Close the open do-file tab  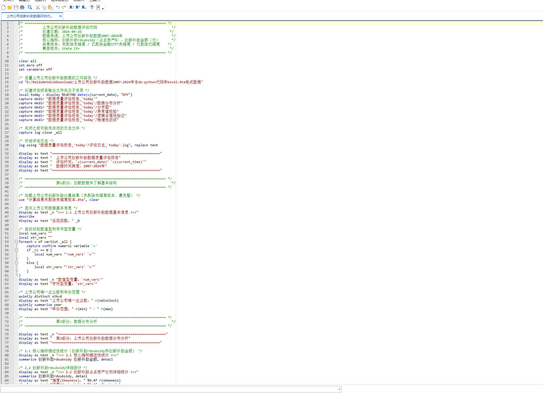60,16
